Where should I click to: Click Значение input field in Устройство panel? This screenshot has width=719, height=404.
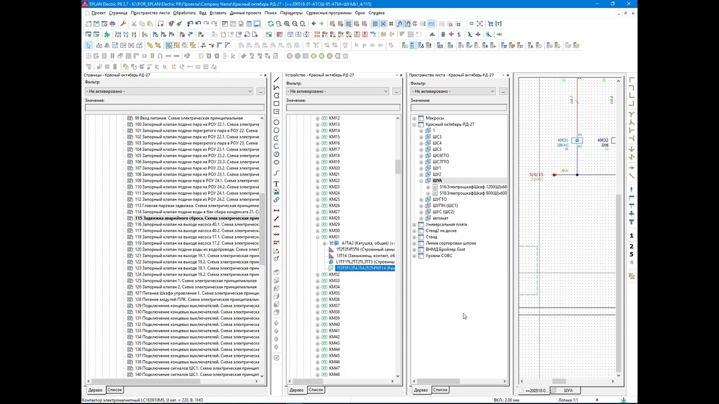click(x=343, y=107)
